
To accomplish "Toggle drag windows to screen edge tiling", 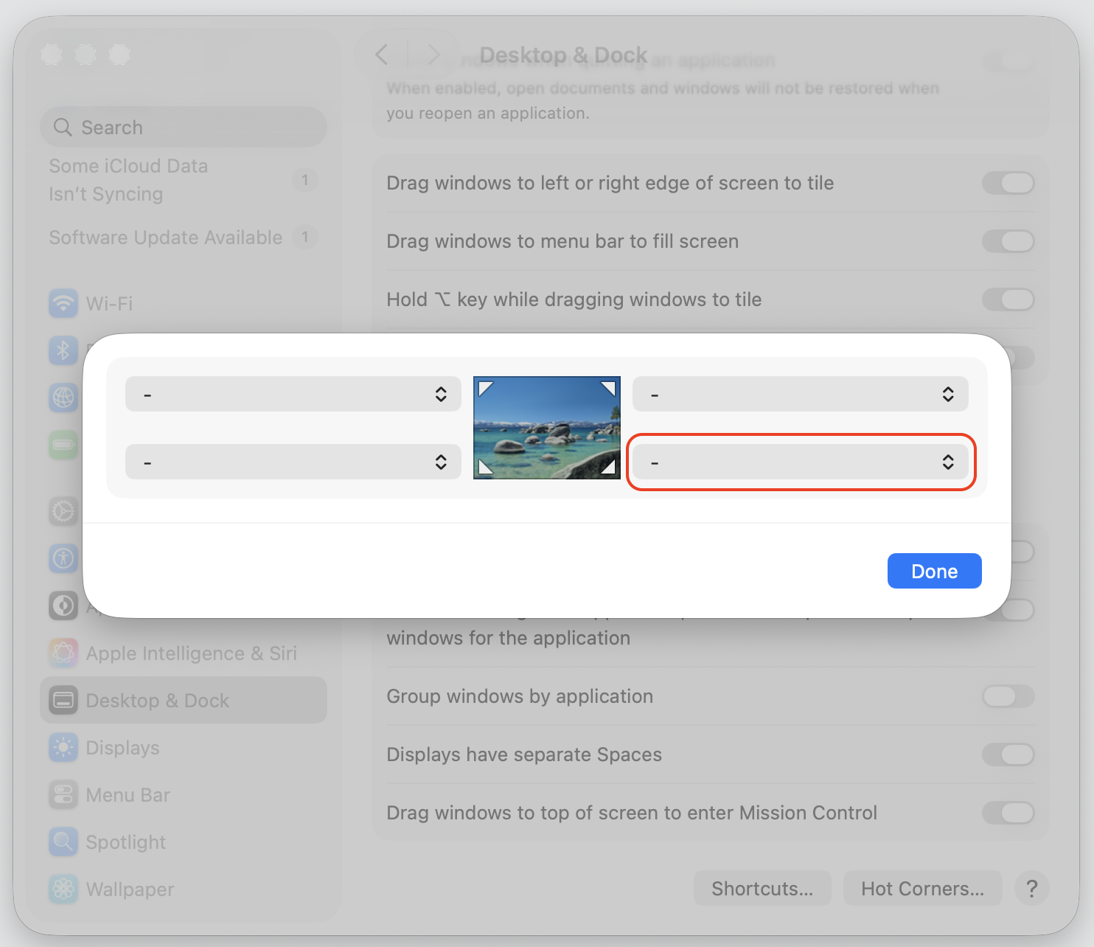I will (x=1008, y=183).
